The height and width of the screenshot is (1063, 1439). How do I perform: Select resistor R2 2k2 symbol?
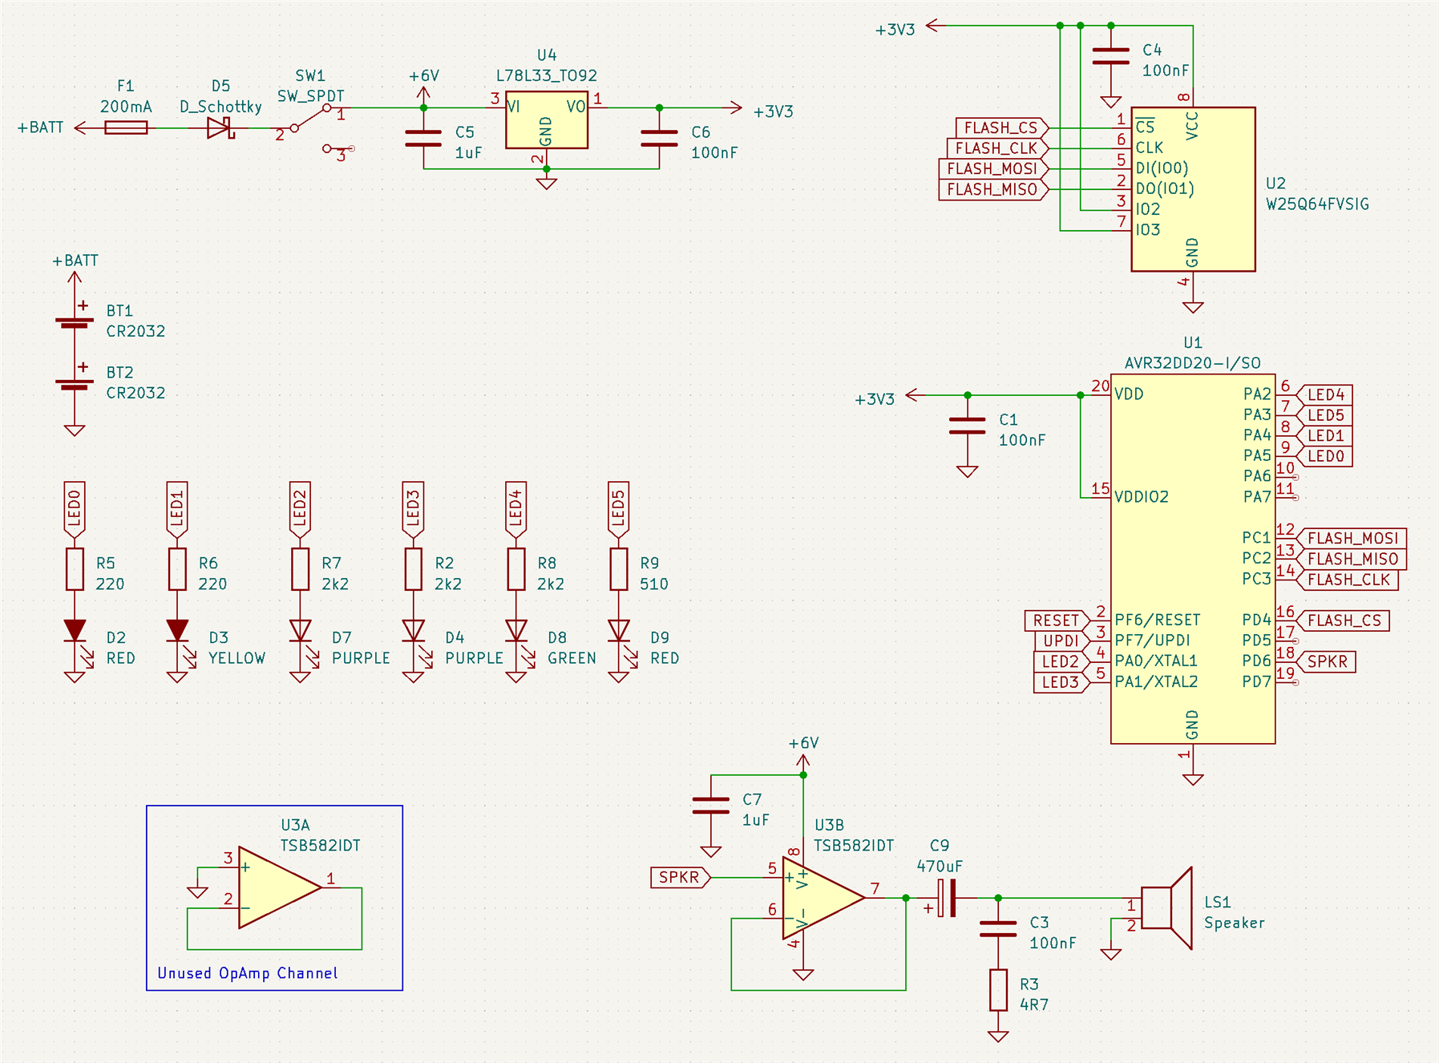(x=414, y=569)
